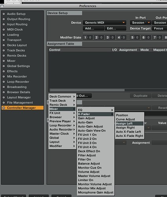Click the assignment table horizontal scrollbar
The width and height of the screenshot is (167, 197).
click(87, 90)
